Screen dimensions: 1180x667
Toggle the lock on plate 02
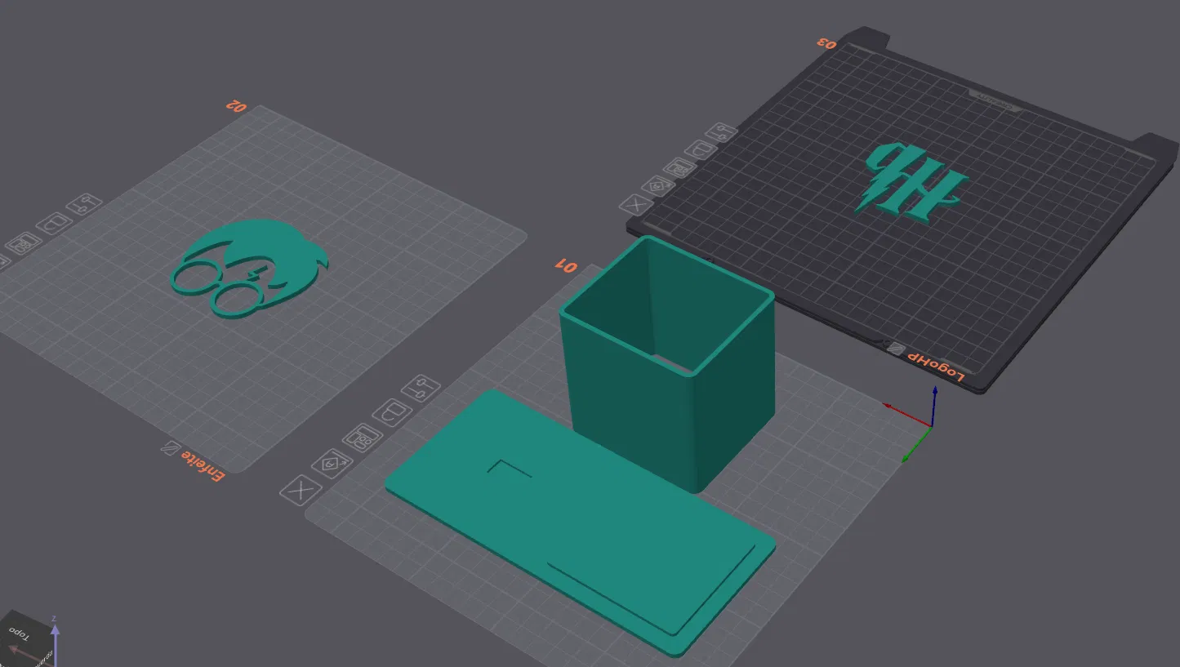[x=55, y=223]
